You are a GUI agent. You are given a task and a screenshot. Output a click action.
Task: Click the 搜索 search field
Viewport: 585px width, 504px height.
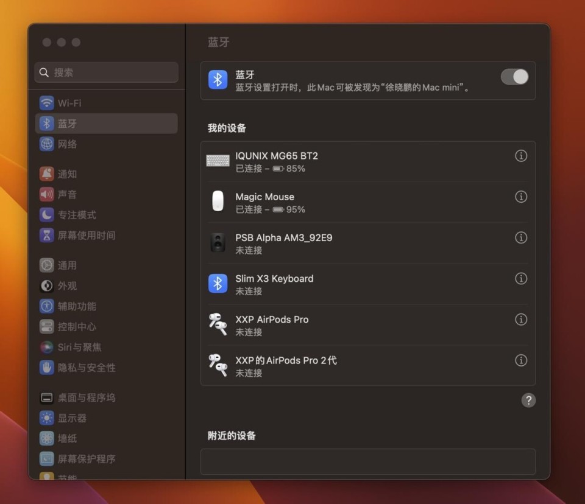point(106,72)
